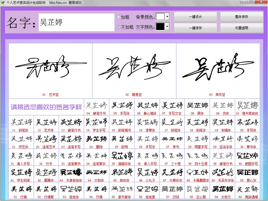Screen dimensions: 268x201
Task: Select the 30 草书体 sample
Action: (x=248, y=140)
